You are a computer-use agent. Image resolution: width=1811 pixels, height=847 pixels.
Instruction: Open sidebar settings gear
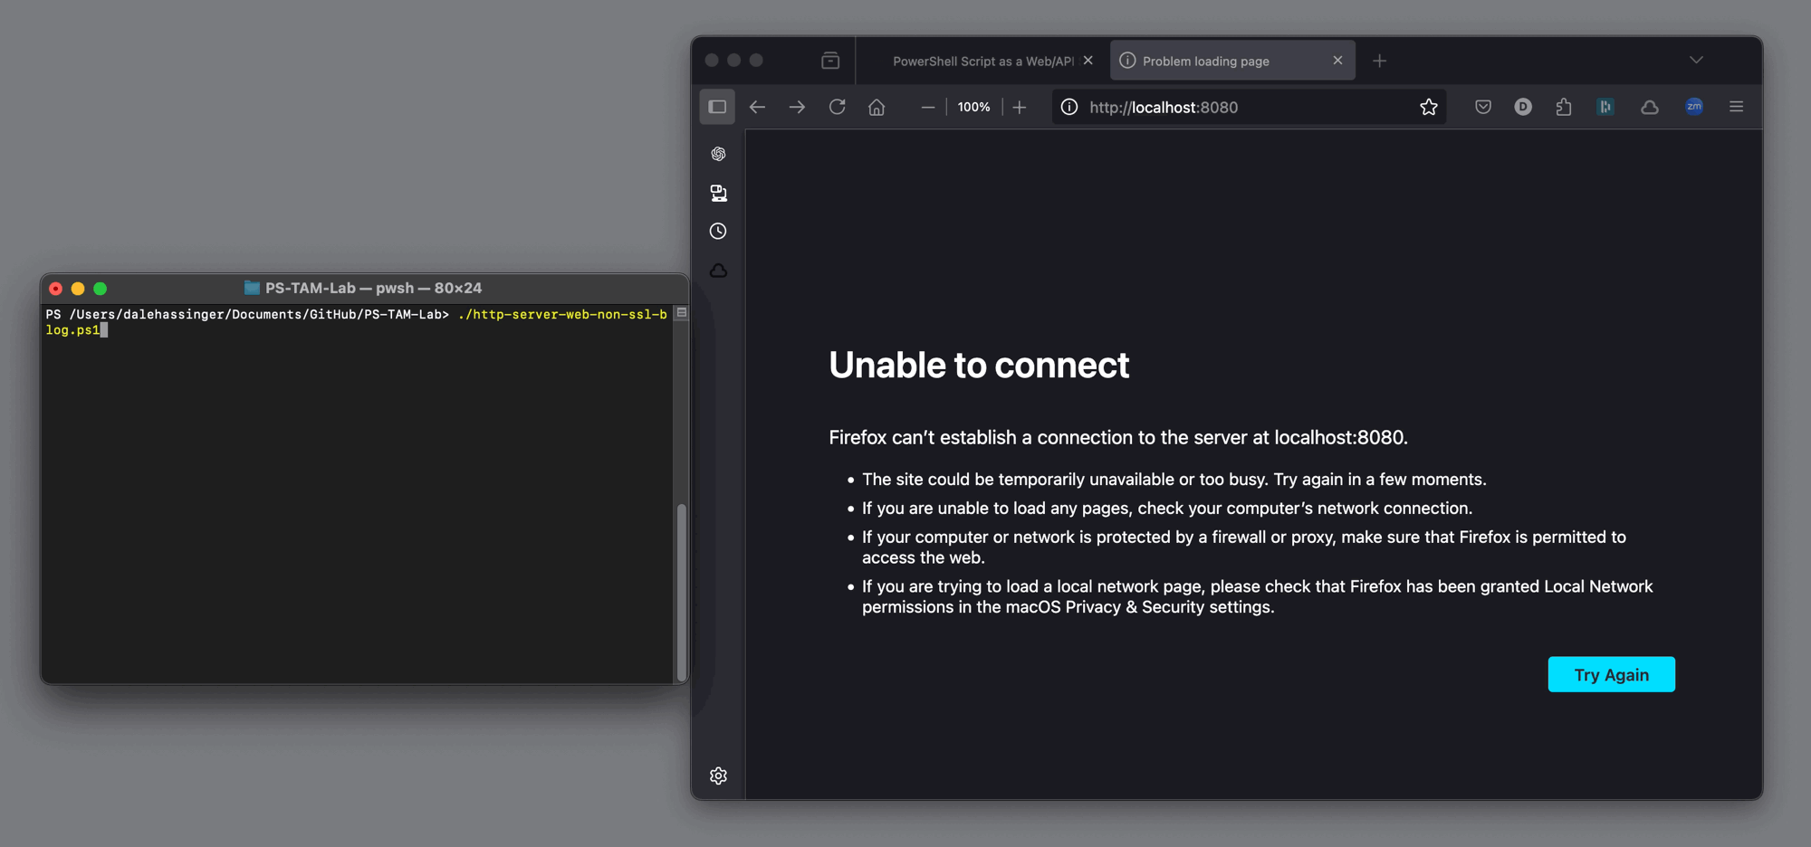tap(718, 776)
